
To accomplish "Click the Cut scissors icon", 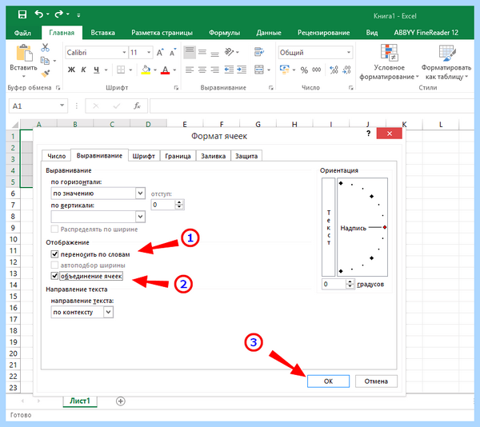I will click(x=45, y=47).
